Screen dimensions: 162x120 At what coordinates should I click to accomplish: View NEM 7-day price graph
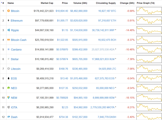pos(149,98)
